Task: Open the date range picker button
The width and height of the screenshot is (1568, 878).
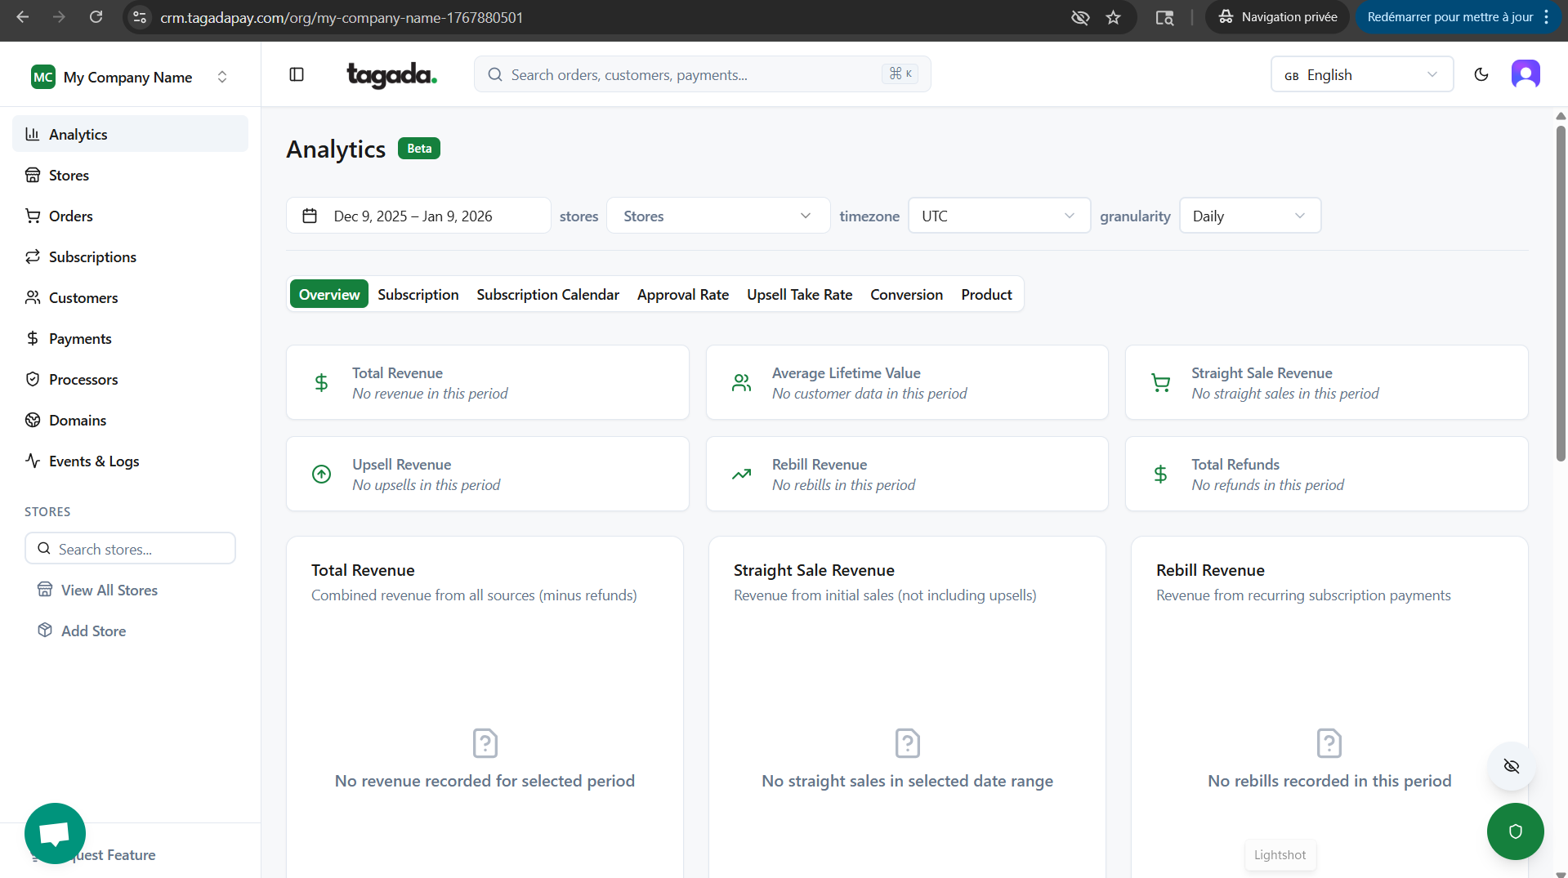Action: pyautogui.click(x=418, y=216)
